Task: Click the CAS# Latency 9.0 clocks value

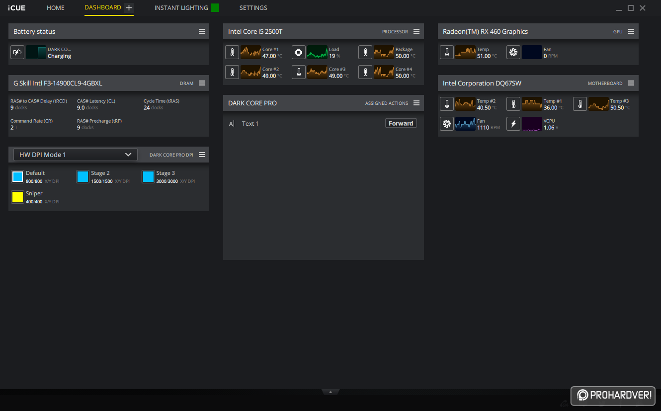Action: coord(87,107)
